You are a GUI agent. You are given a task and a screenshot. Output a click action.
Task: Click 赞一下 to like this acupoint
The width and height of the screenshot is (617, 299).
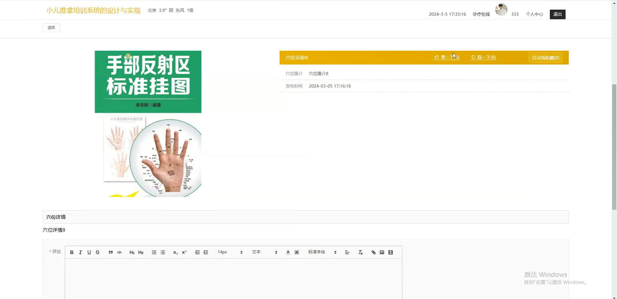point(447,57)
